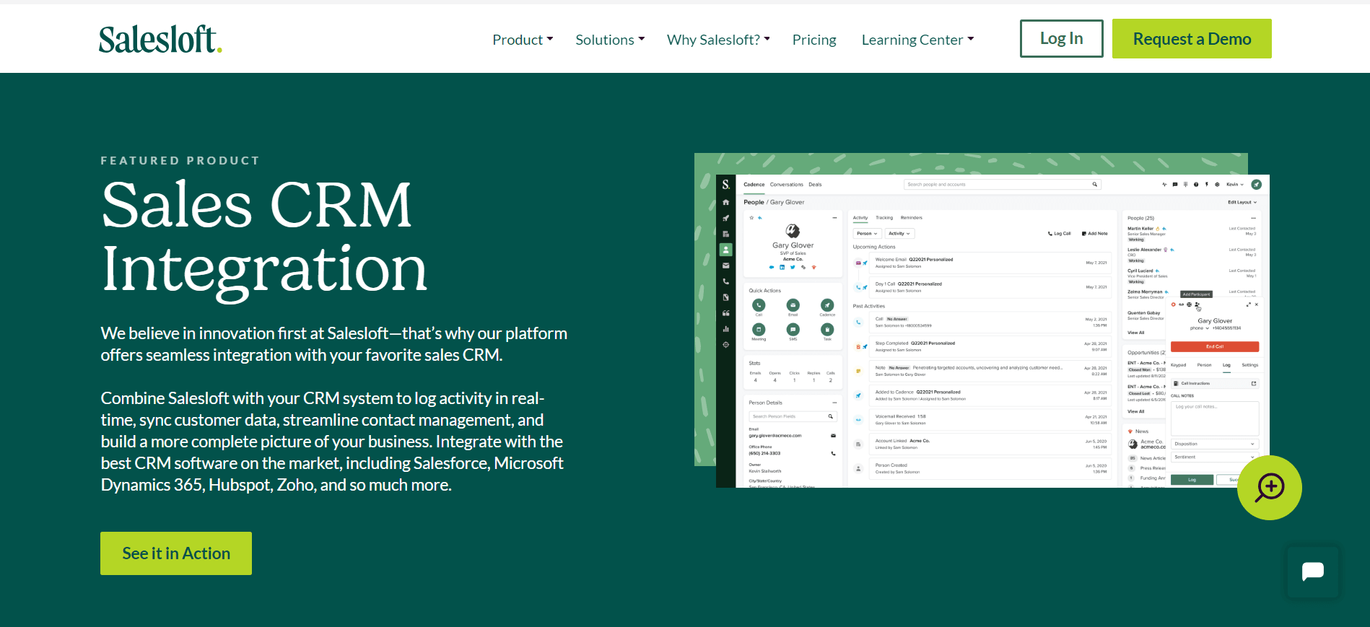Click the Call quick action icon in the product screenshot
1370x627 pixels.
tap(759, 305)
